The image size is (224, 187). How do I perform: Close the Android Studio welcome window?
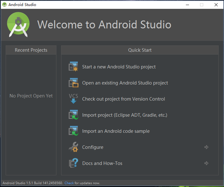pyautogui.click(x=216, y=5)
